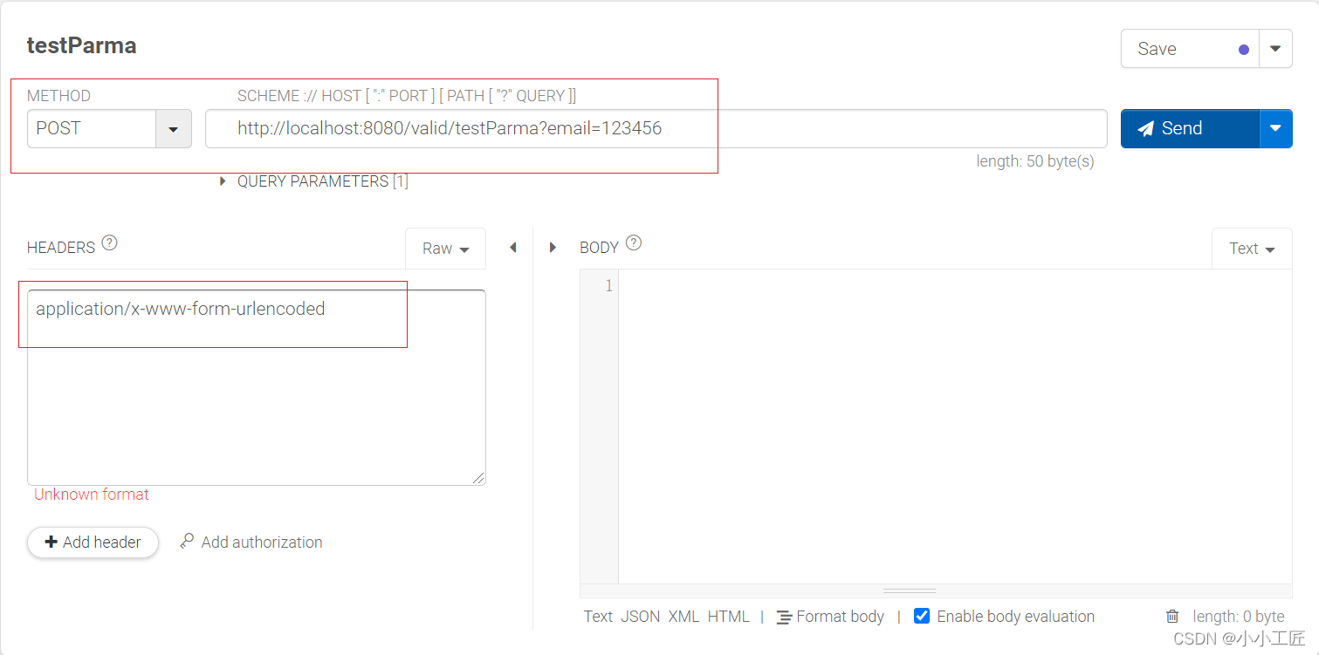Click the paper plane icon on Send
Image resolution: width=1319 pixels, height=655 pixels.
(x=1146, y=128)
